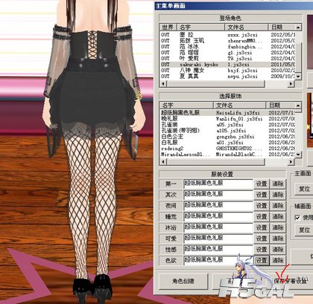This screenshot has width=313, height=304.
Task: Click up arrow of costume list scrollbar
Action: point(298,105)
